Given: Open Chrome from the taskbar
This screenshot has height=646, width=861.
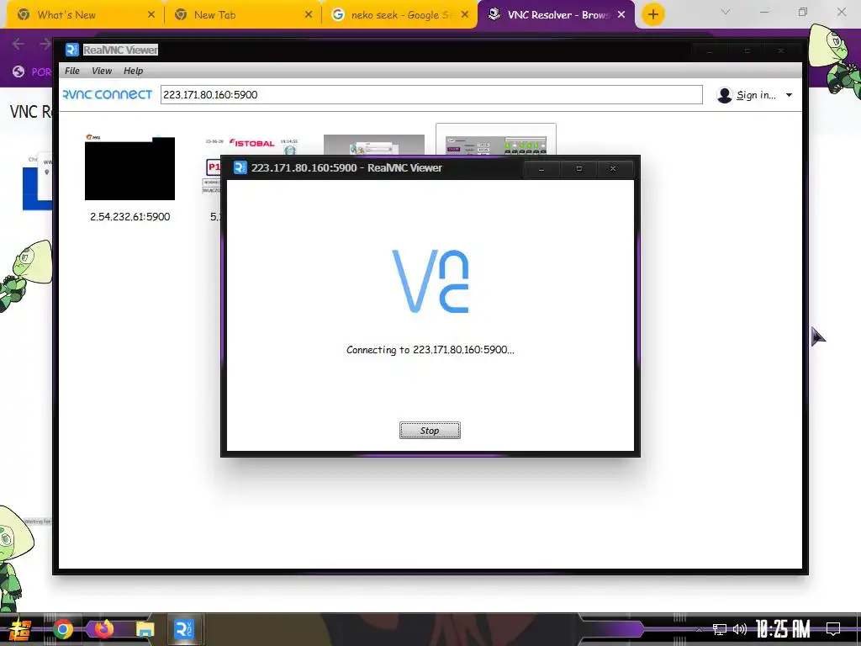Looking at the screenshot, I should (62, 629).
